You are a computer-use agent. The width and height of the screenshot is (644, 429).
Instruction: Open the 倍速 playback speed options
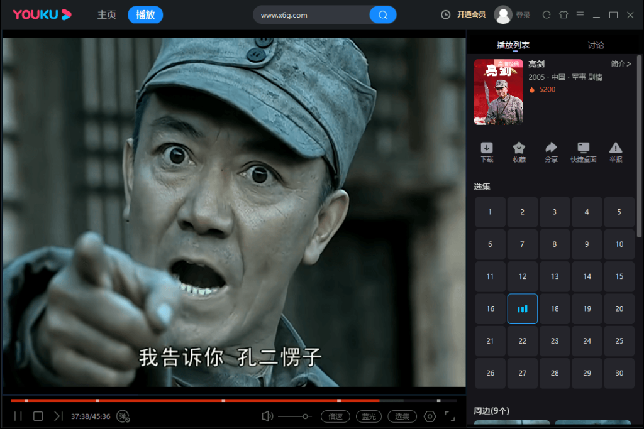coord(335,416)
